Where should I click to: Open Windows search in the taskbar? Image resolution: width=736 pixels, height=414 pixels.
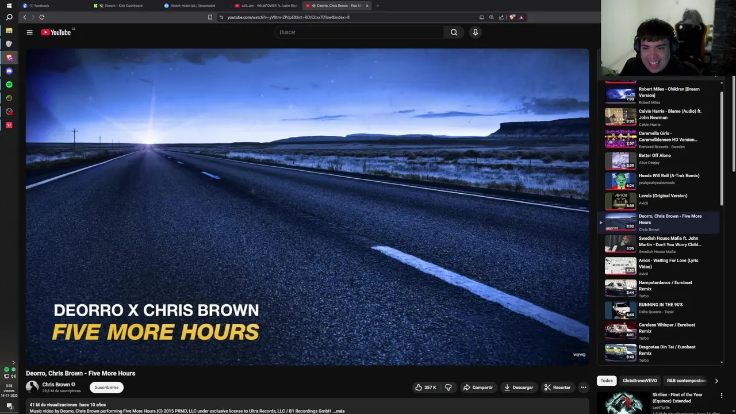[9, 17]
